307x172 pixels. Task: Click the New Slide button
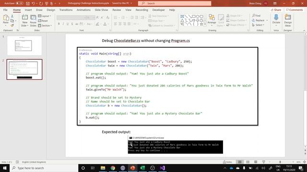coord(25,21)
